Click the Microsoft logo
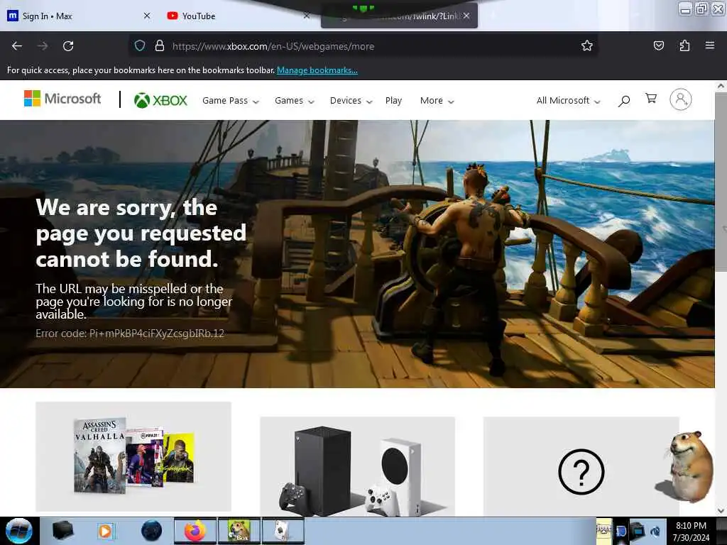This screenshot has width=727, height=545. 62,99
